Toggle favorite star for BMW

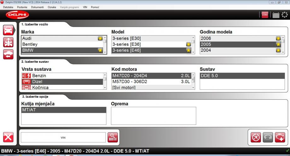pos(100,50)
